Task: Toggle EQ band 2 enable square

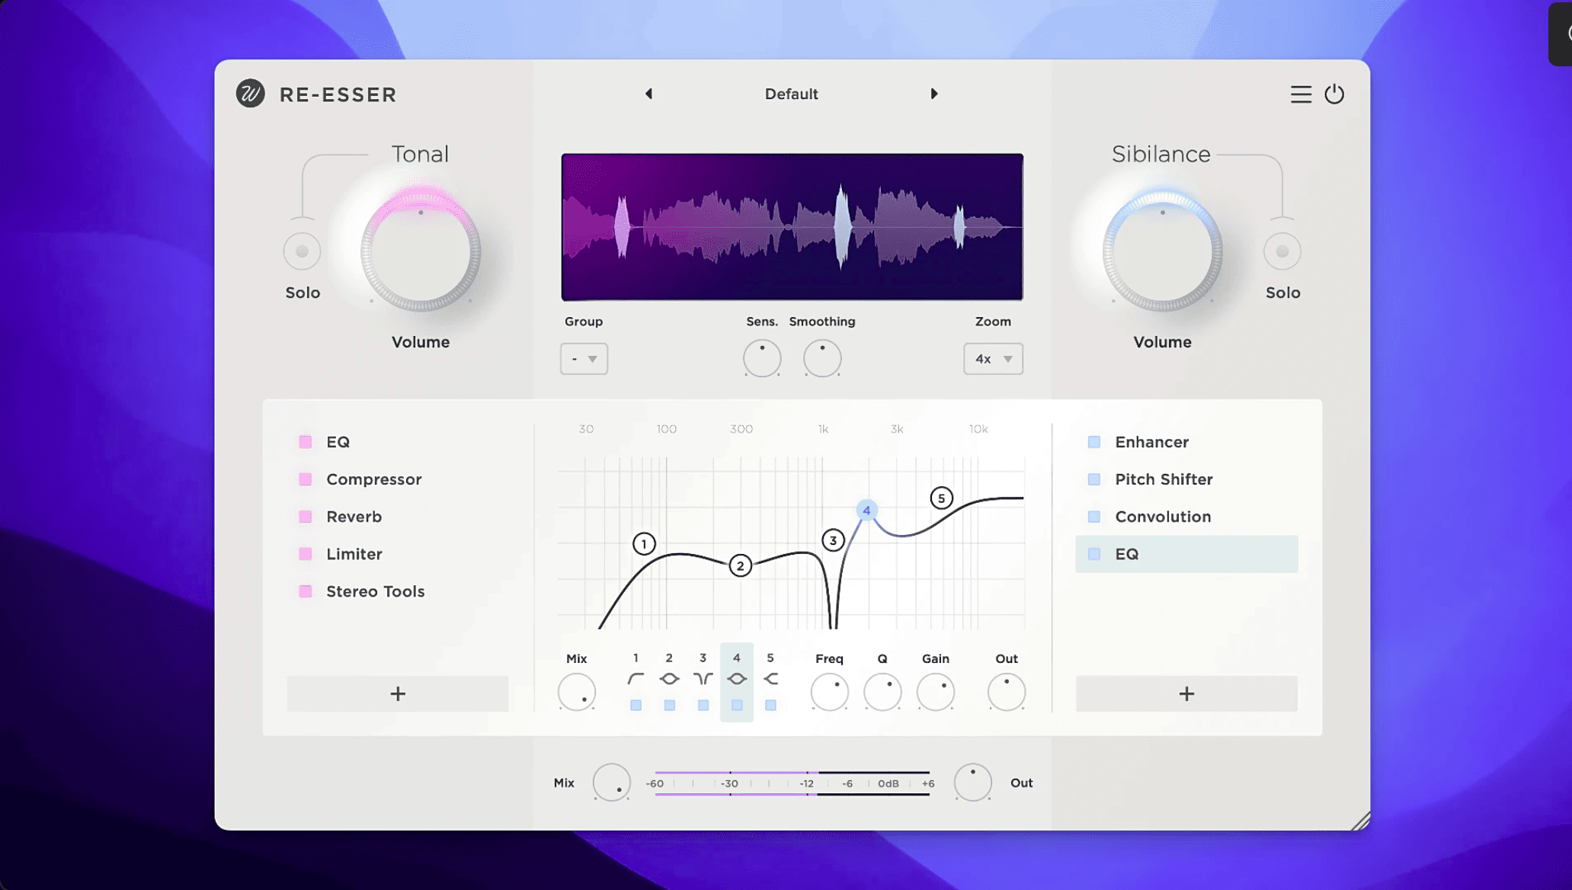Action: (669, 706)
